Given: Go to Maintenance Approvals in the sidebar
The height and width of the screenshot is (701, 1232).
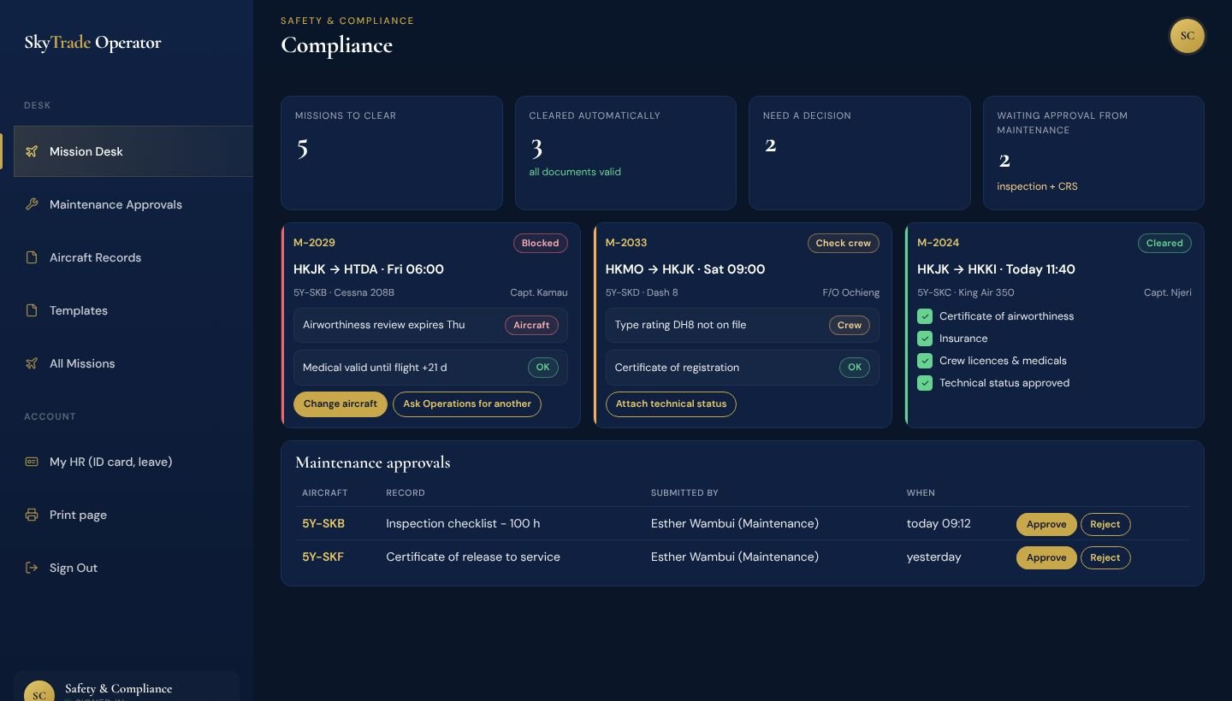Looking at the screenshot, I should [x=133, y=204].
